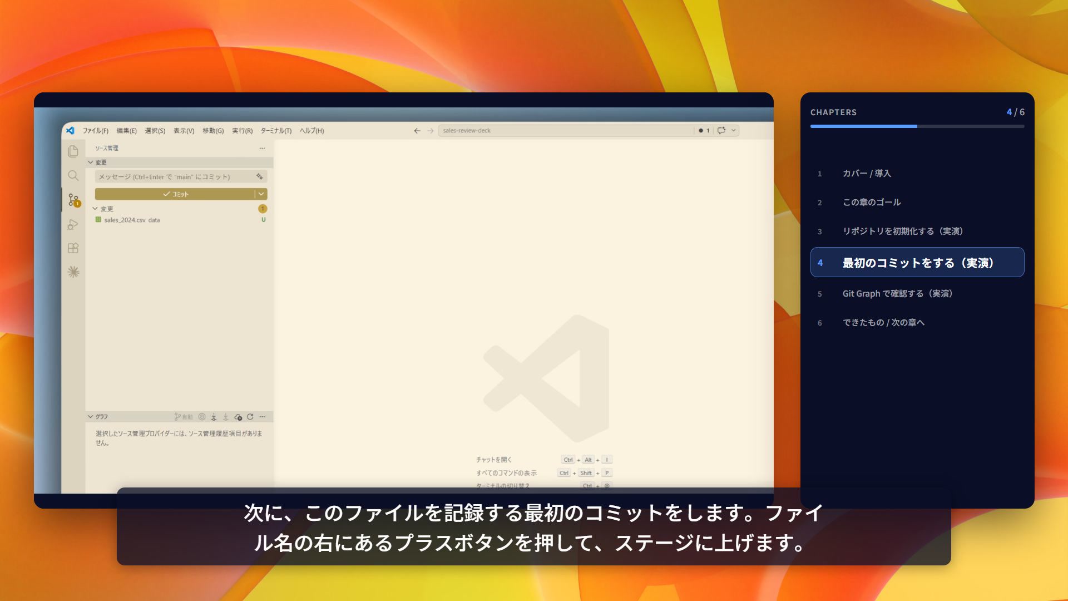
Task: Go to chapter 2 この章のゴール
Action: click(x=917, y=203)
